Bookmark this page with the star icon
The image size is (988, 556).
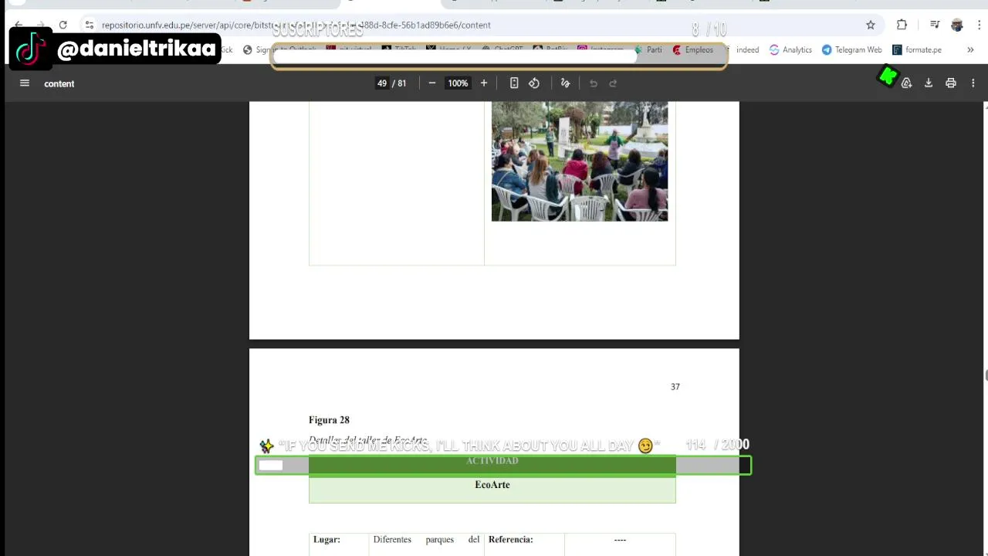871,25
